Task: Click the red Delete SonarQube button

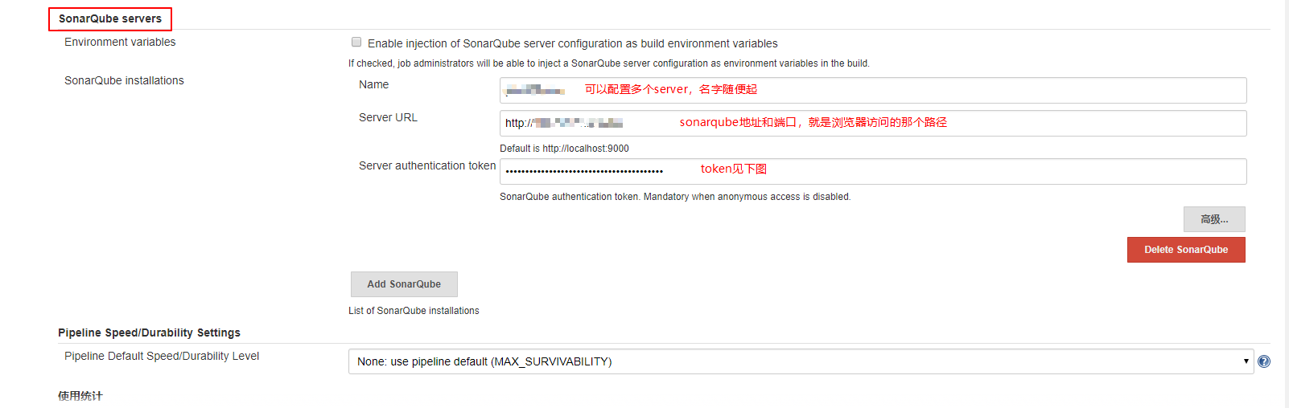Action: pos(1186,250)
